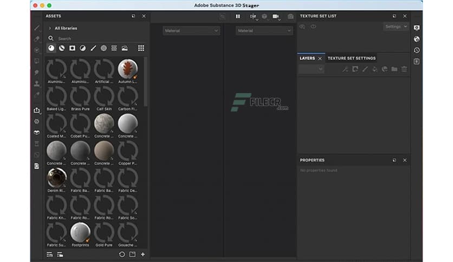Select the Polygon Fill tool in left toolbar
Screen dimensions: 453x262
point(37,61)
